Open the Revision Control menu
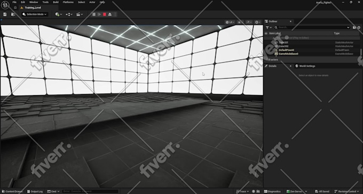 346,191
